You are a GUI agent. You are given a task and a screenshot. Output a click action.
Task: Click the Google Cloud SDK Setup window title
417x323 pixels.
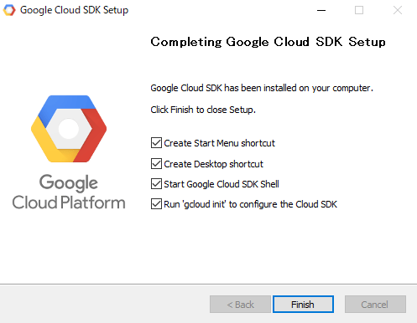click(75, 10)
